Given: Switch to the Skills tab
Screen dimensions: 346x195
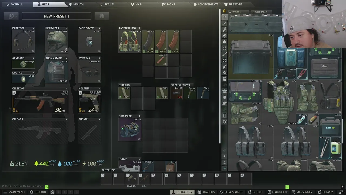Looking at the screenshot, I should (x=107, y=4).
